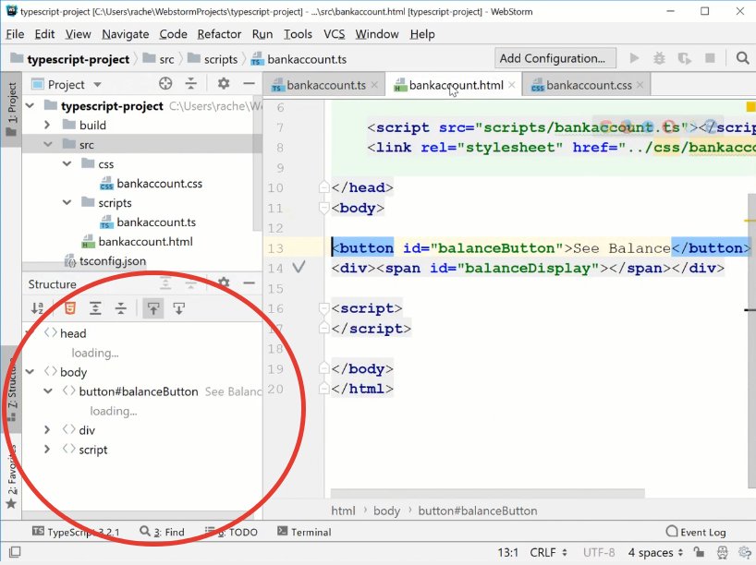The width and height of the screenshot is (756, 565).
Task: Open the 3: Find tool window
Action: 163,532
